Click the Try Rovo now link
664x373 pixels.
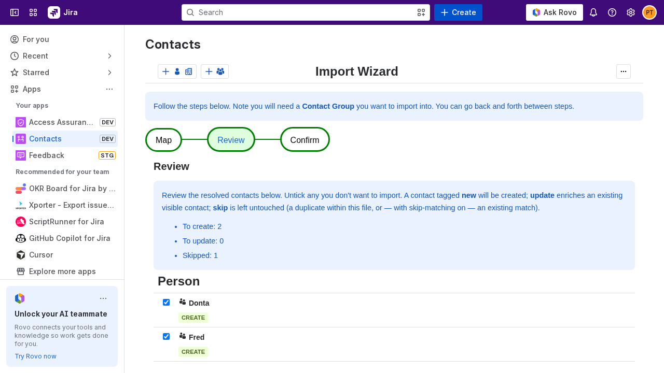click(x=35, y=356)
